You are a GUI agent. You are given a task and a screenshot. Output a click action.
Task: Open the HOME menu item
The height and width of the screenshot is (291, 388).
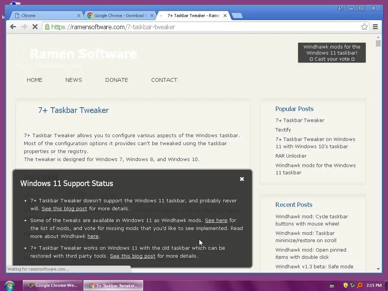click(34, 80)
